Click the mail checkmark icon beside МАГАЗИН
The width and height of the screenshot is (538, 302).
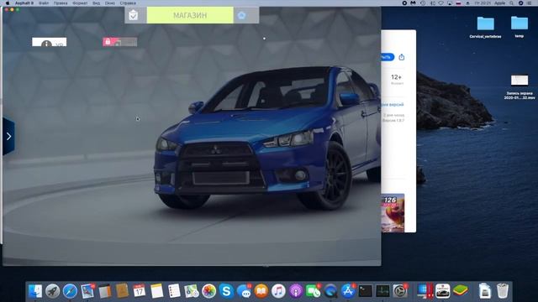[x=134, y=15]
